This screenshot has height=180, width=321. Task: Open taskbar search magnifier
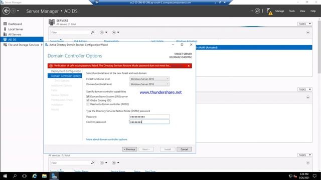[x=15, y=176]
